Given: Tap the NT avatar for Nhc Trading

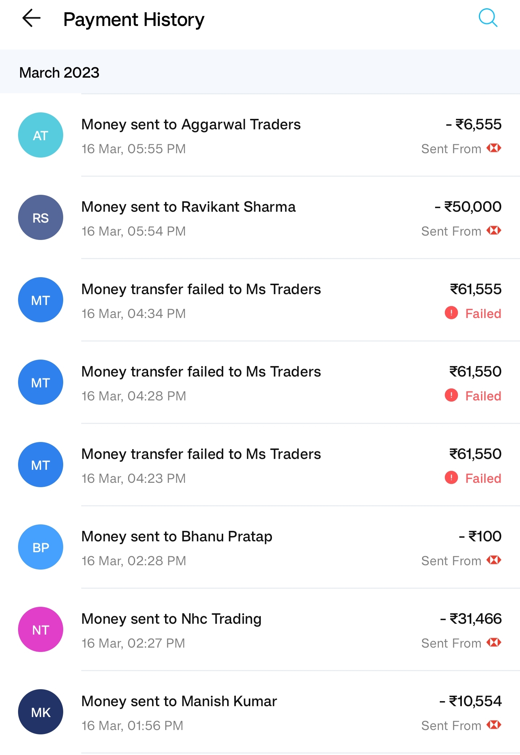Looking at the screenshot, I should [x=40, y=630].
